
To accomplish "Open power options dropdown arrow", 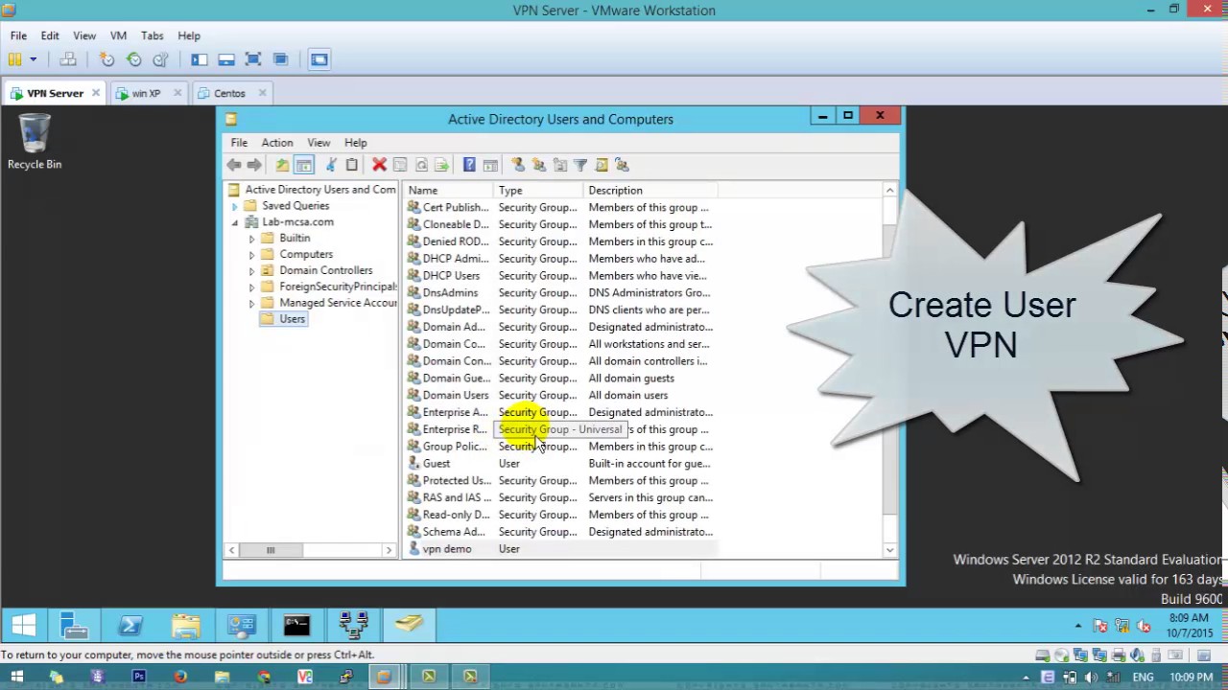I will pyautogui.click(x=33, y=59).
